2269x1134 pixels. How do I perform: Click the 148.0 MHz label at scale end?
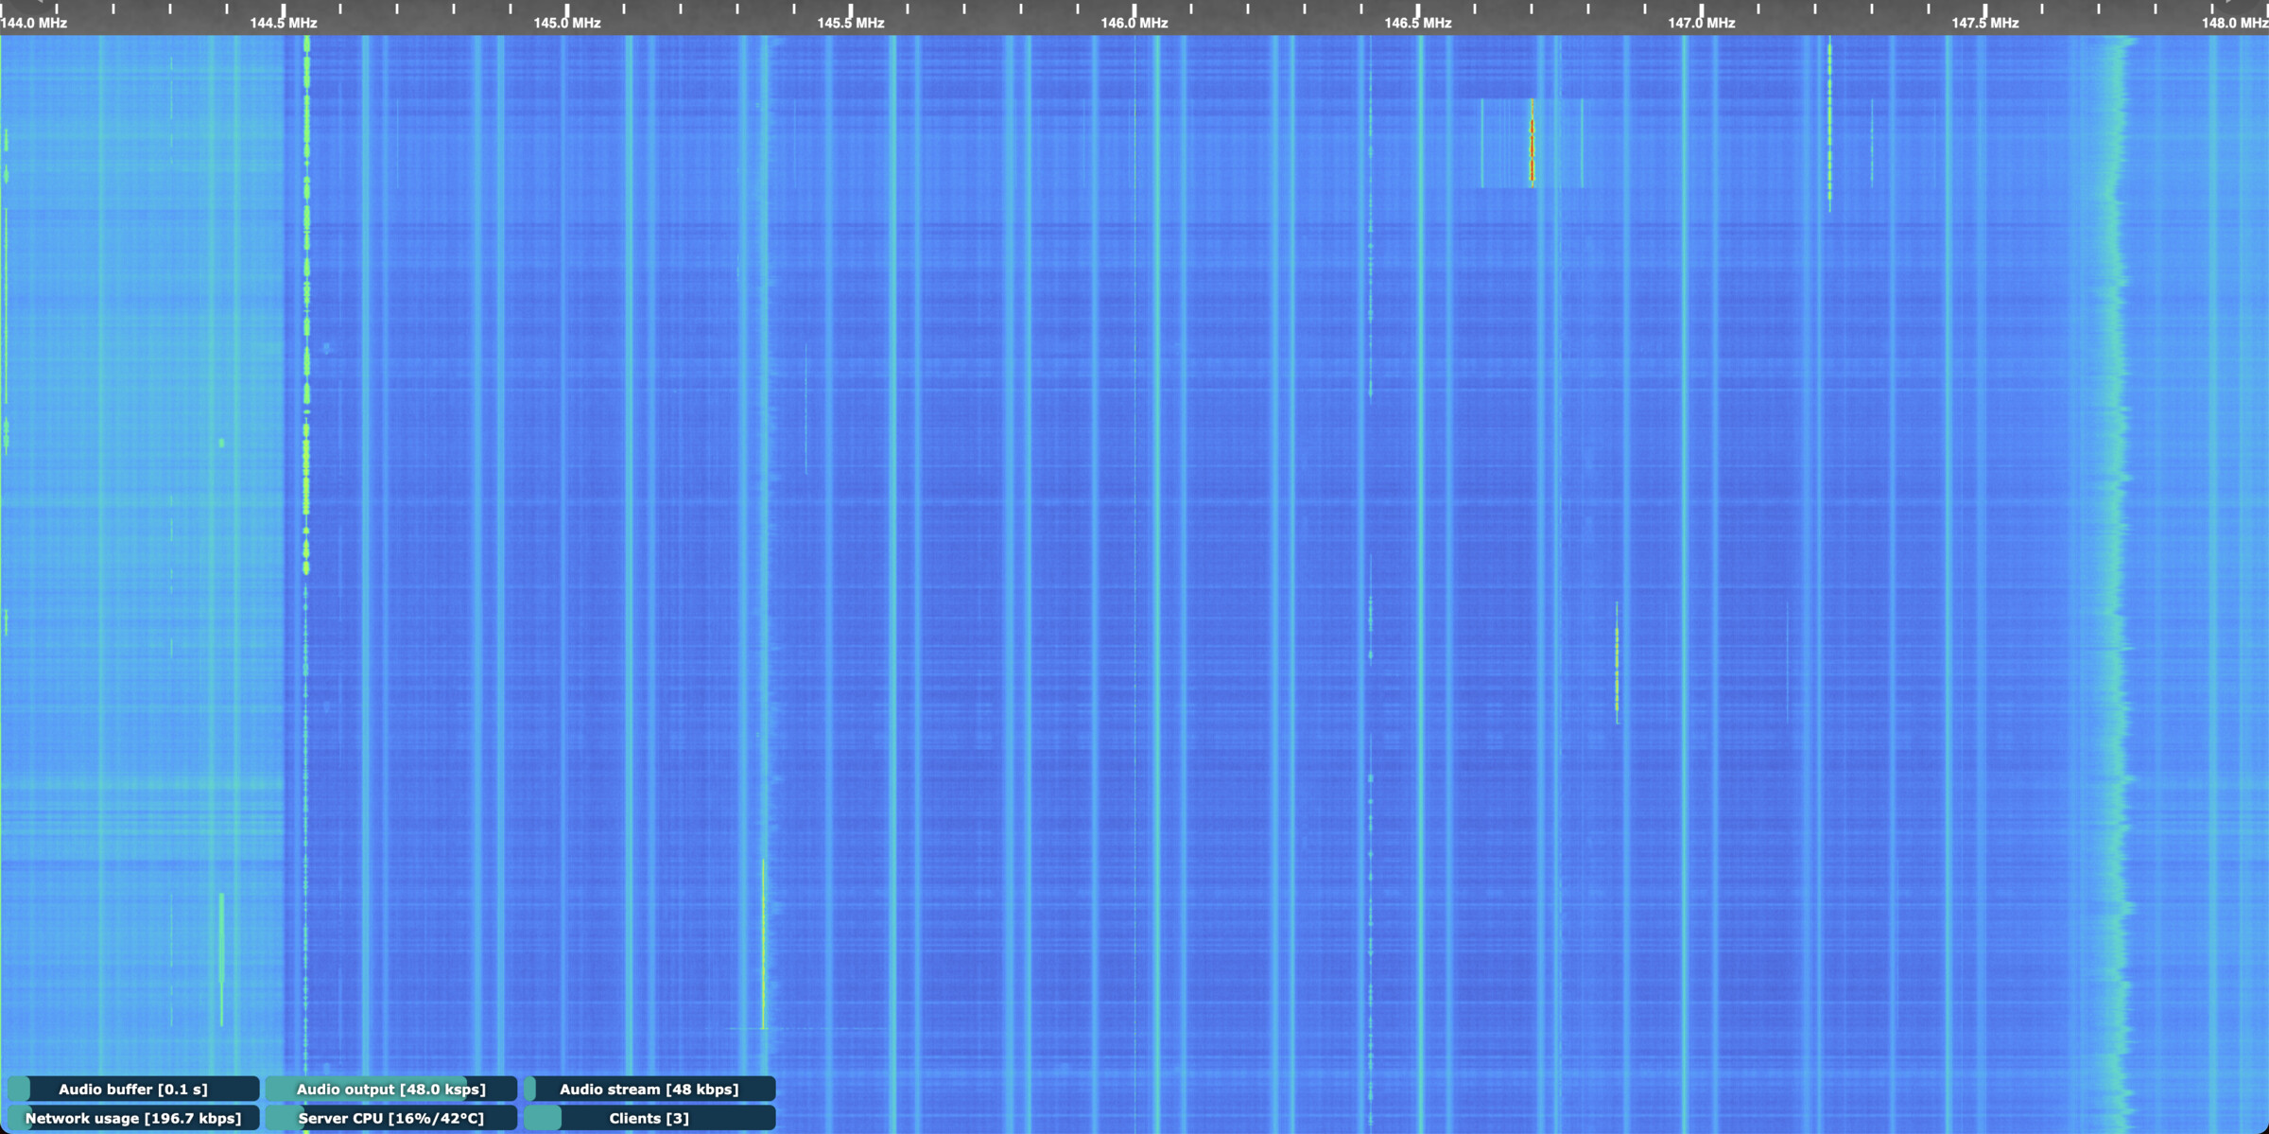click(2234, 23)
